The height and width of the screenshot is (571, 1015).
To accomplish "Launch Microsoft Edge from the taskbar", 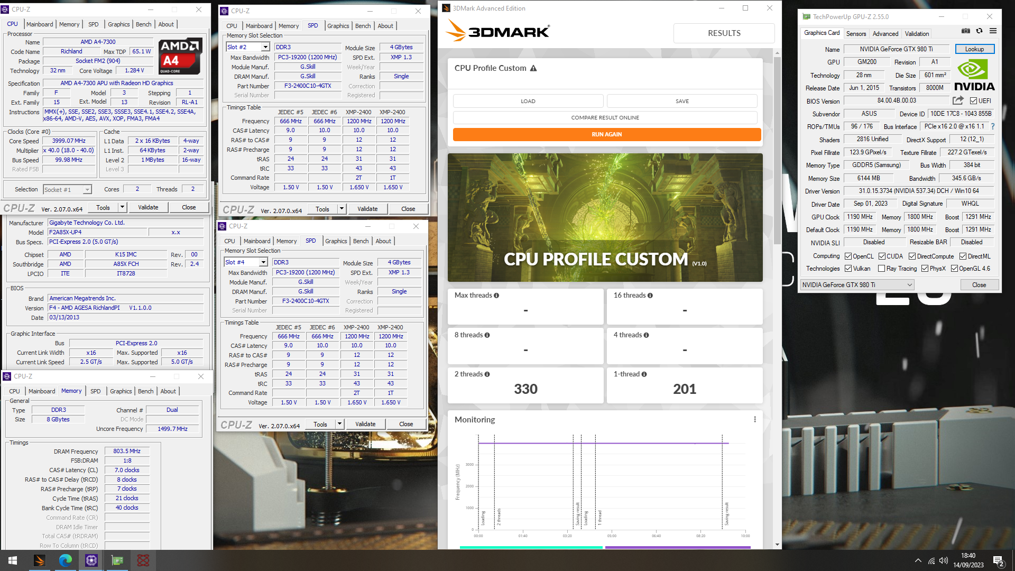I will 65,560.
